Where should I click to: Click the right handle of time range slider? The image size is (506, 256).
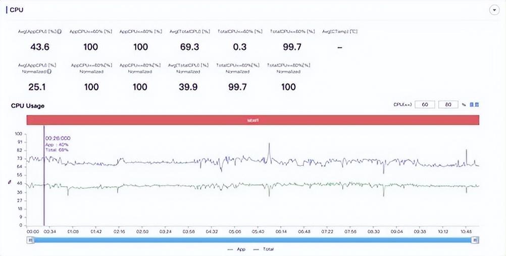tap(475, 241)
